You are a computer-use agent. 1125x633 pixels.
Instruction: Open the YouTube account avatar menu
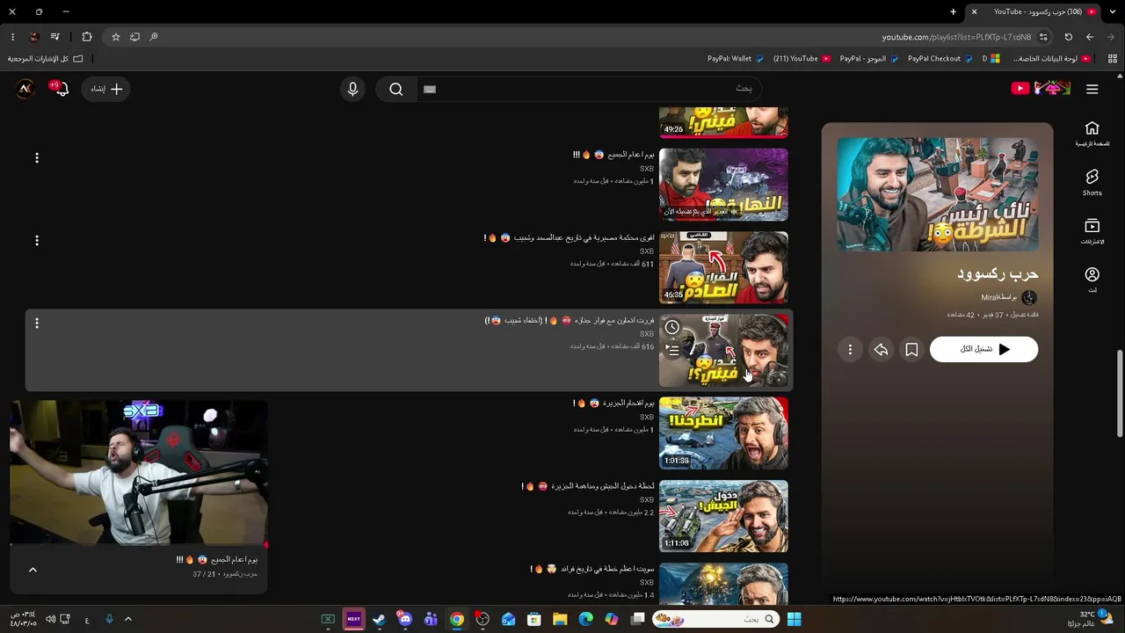[x=25, y=88]
